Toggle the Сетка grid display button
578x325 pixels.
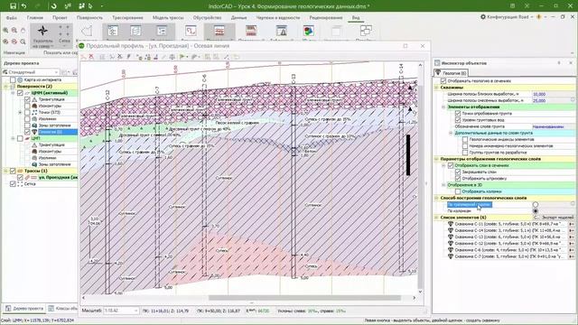(64, 36)
